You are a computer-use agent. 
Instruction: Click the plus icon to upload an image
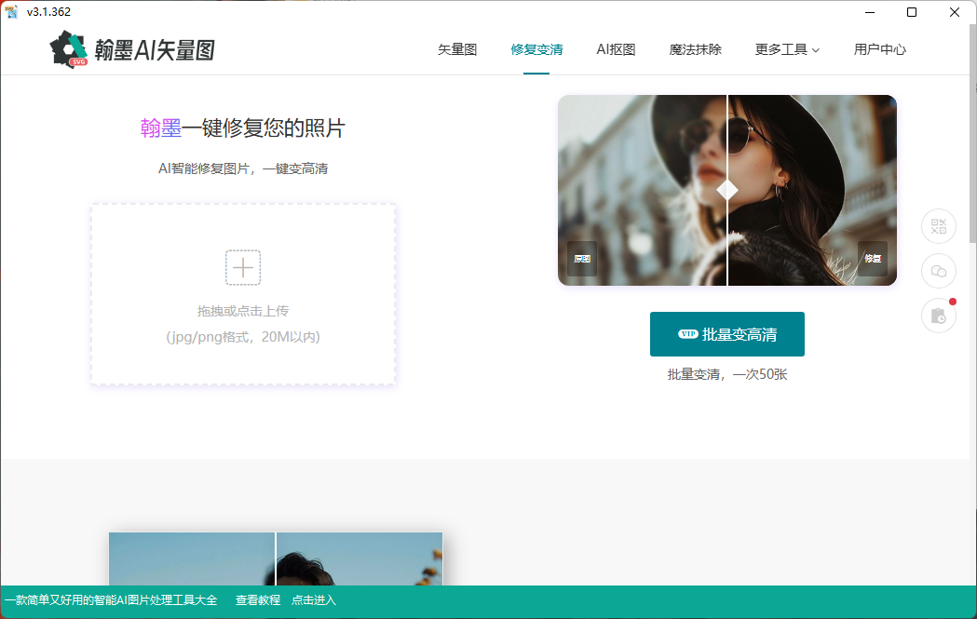[243, 267]
